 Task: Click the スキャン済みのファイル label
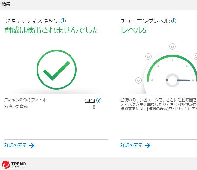pyautogui.click(x=26, y=100)
